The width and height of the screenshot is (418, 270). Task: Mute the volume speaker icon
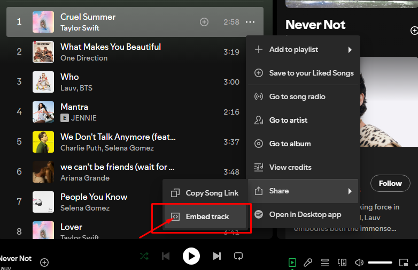tap(359, 262)
